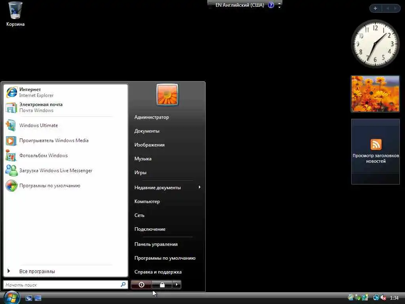Click the sidebar next gadgets arrow
Screen dimensions: 405x304
[x=395, y=8]
